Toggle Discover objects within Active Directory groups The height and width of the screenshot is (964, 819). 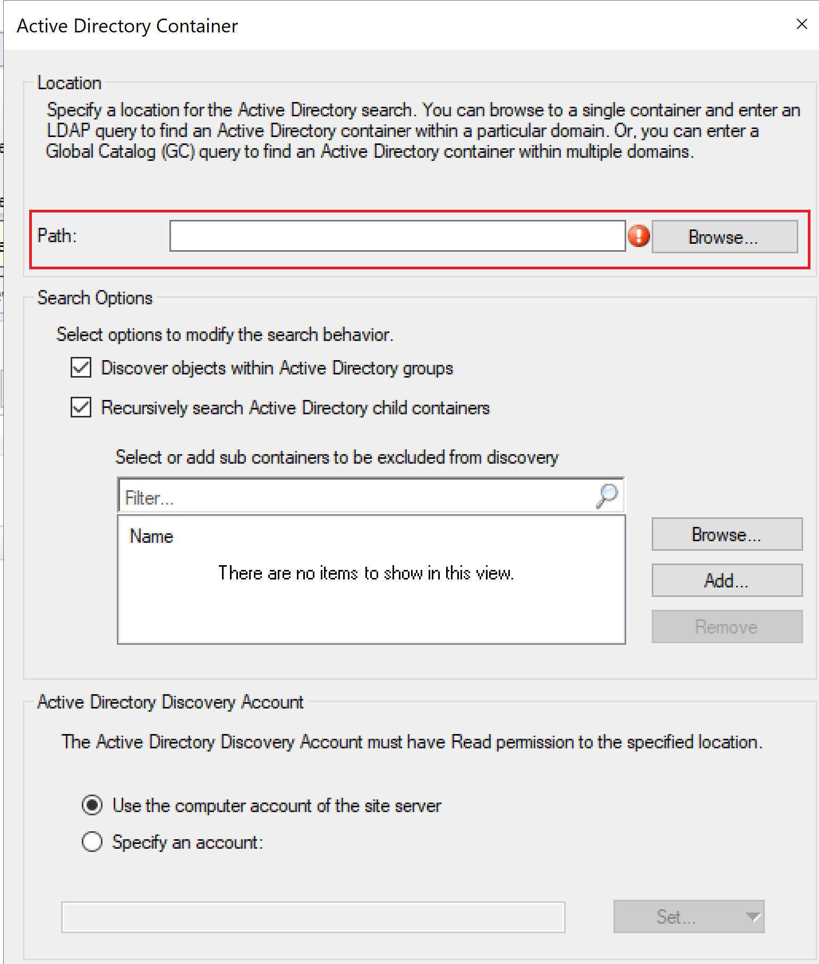click(81, 368)
